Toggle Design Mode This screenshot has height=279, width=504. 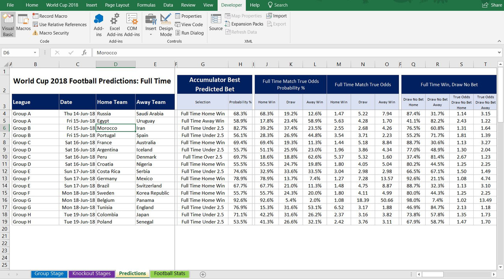click(x=166, y=25)
